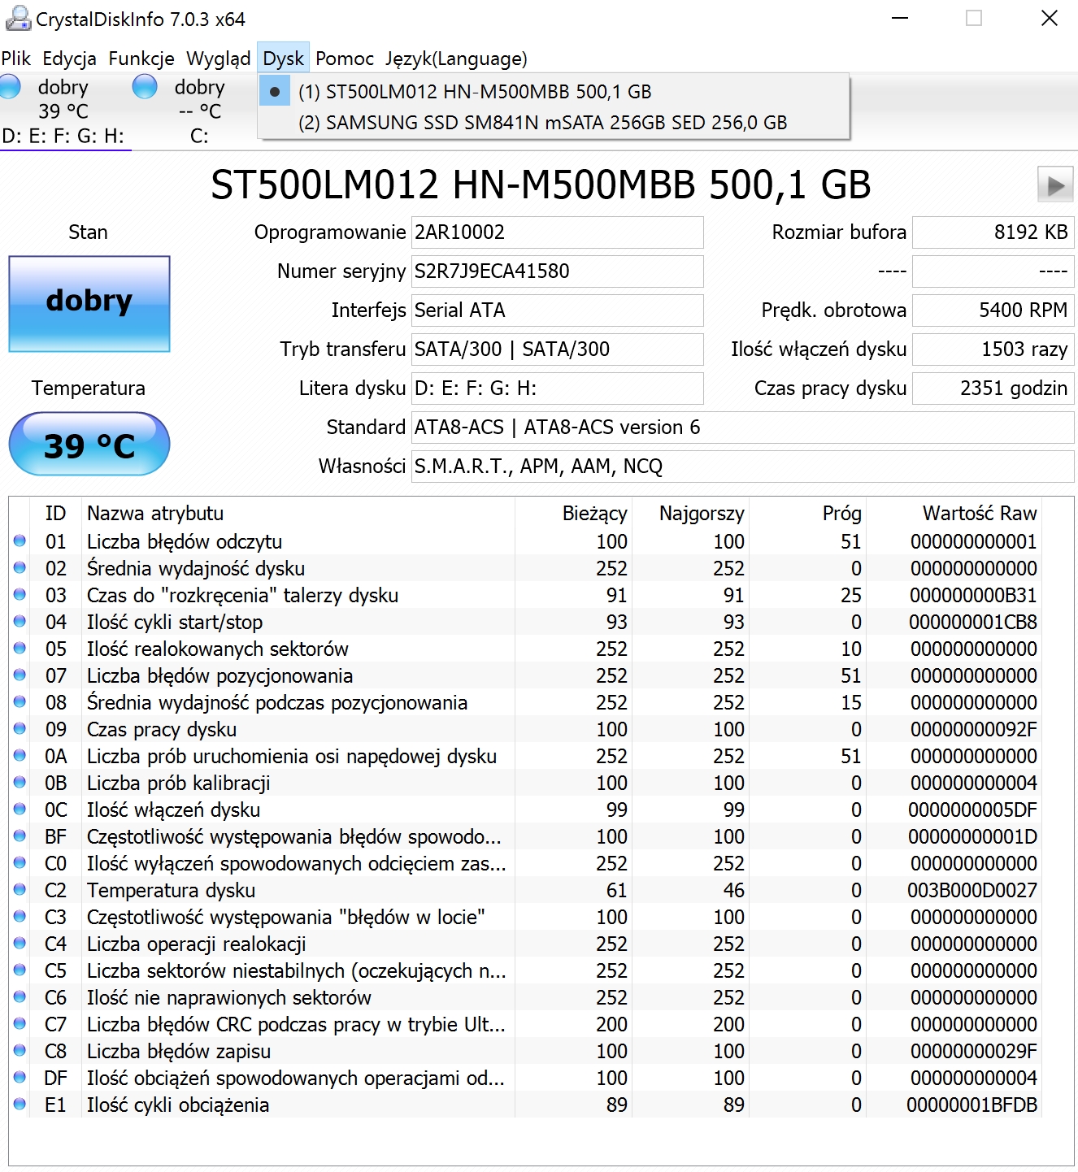Click the status dot for attribute 03
Viewport: 1078px width, 1172px height.
(x=20, y=594)
